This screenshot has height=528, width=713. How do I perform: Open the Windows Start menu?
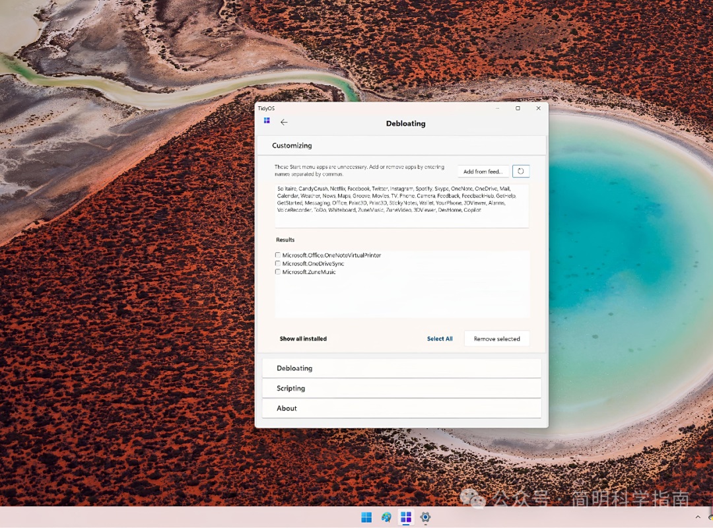tap(366, 517)
